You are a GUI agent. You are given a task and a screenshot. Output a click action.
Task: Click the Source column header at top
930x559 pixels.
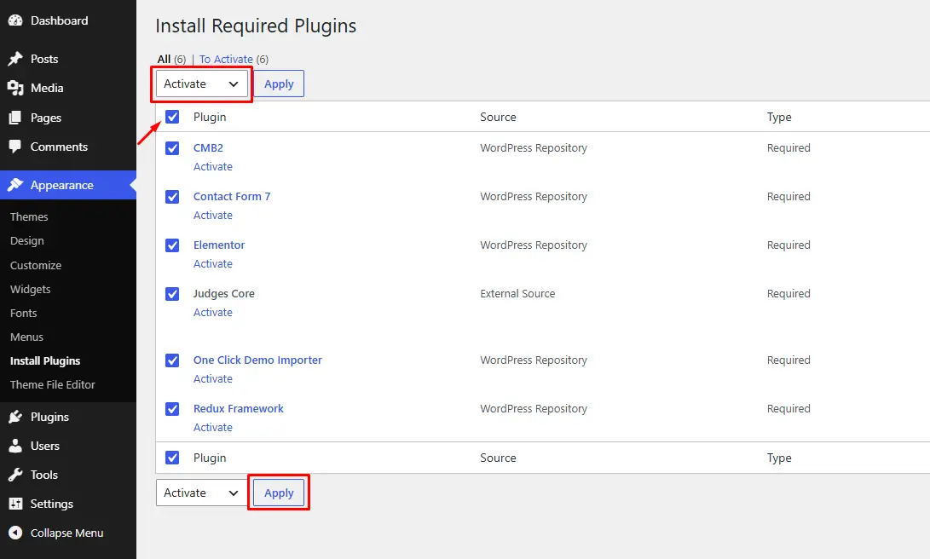coord(498,117)
